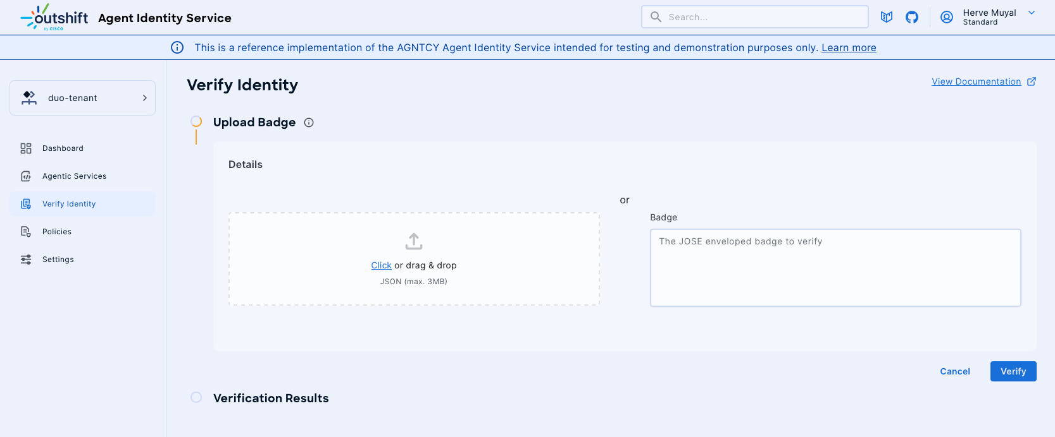This screenshot has width=1055, height=437.
Task: Open the documentation book icon in header
Action: coord(887,17)
